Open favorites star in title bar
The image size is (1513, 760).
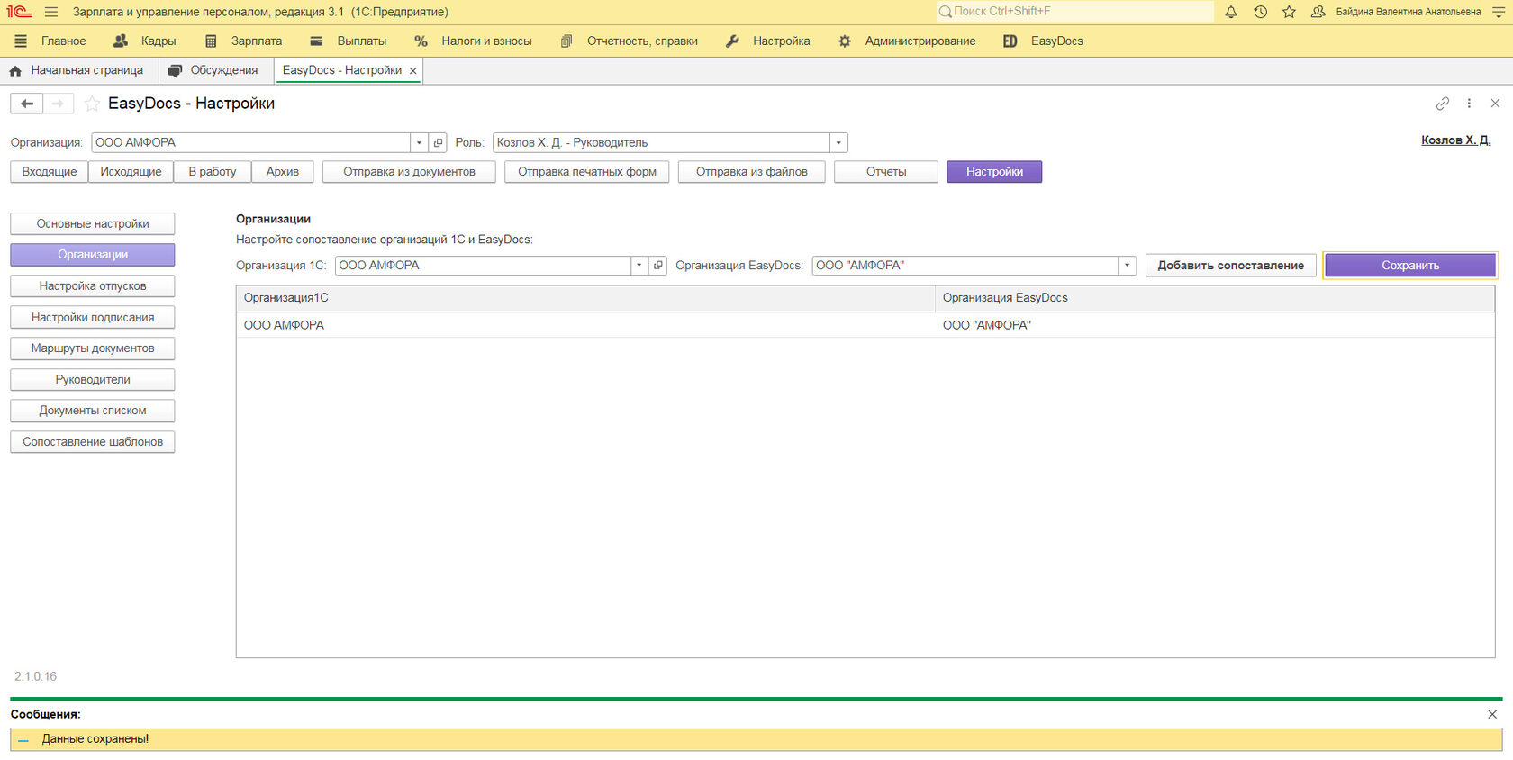click(1289, 12)
